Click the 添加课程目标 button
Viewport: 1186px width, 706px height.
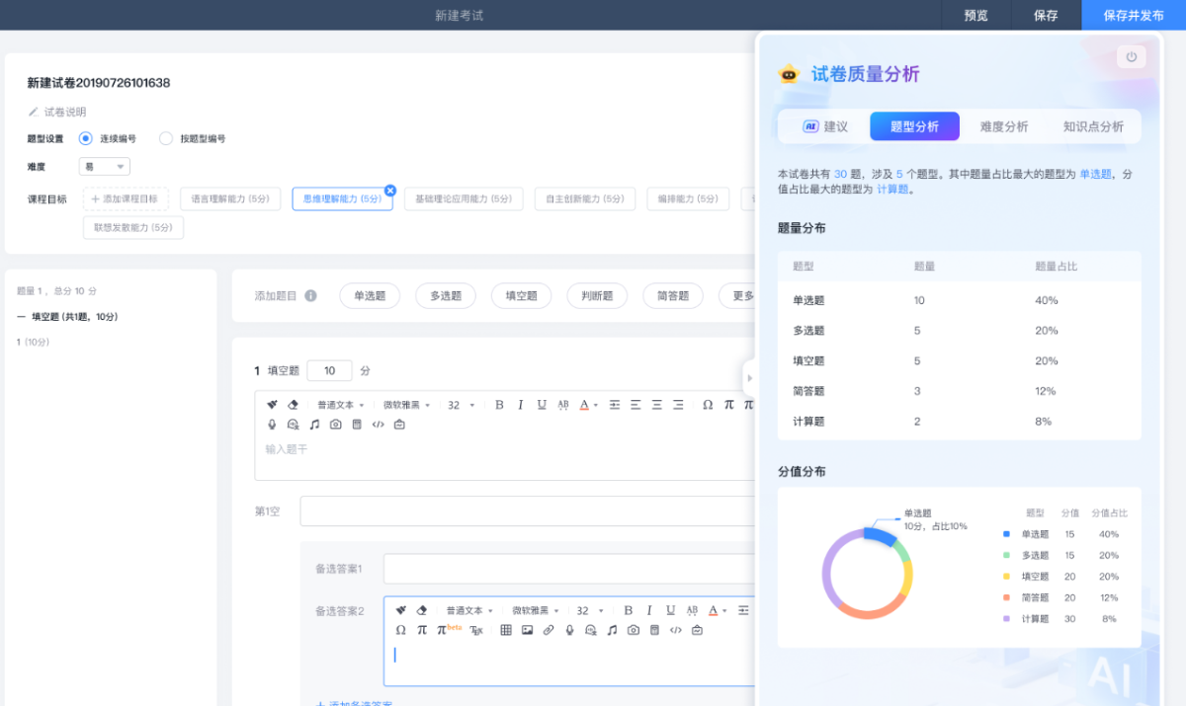pos(125,198)
